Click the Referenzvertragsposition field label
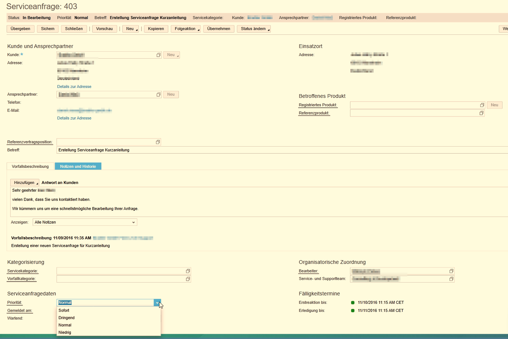Image resolution: width=508 pixels, height=339 pixels. (x=30, y=142)
